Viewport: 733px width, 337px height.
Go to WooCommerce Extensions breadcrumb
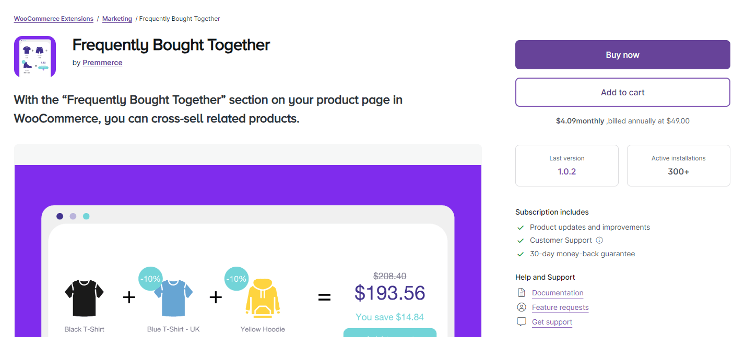coord(53,18)
